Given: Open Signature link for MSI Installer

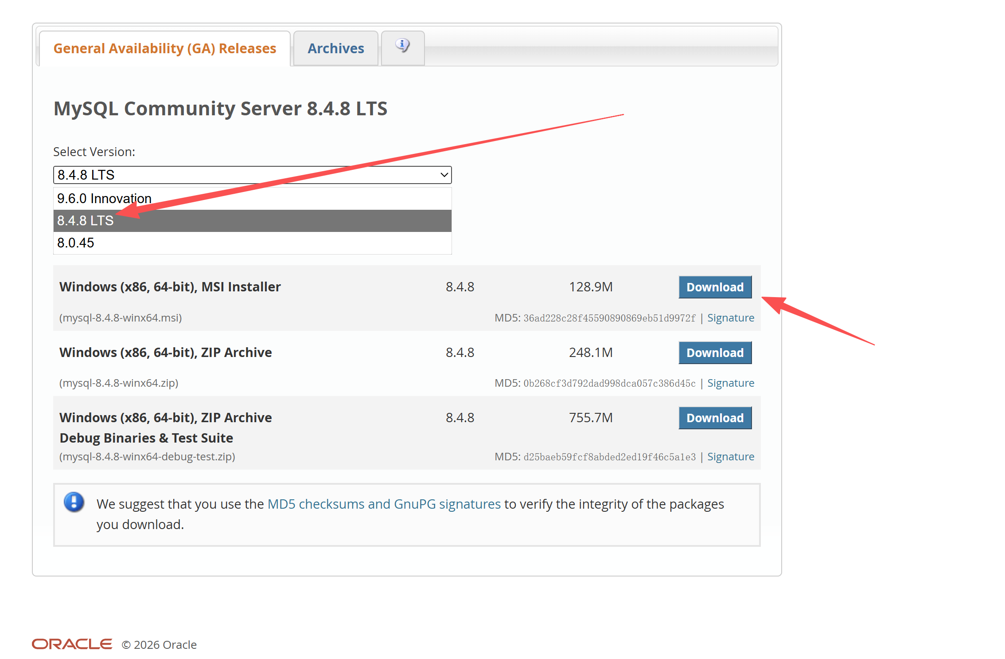Looking at the screenshot, I should coord(730,318).
